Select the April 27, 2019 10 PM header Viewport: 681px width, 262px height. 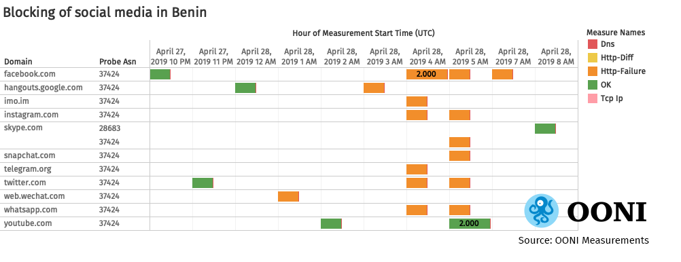(171, 56)
